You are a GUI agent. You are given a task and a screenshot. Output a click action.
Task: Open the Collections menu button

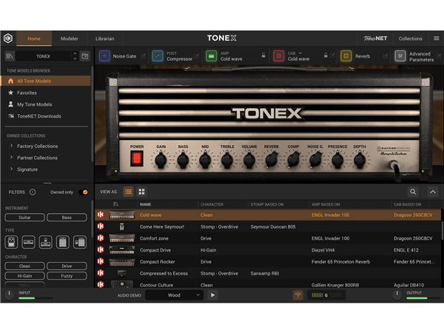coord(411,38)
